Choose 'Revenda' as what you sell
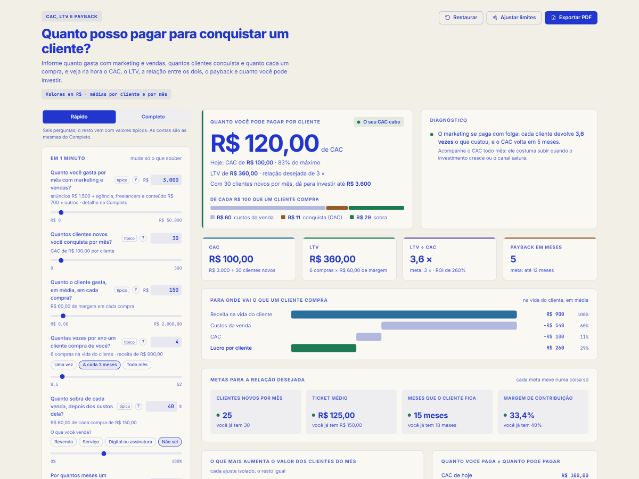Screen dimensions: 639x479 (64, 442)
